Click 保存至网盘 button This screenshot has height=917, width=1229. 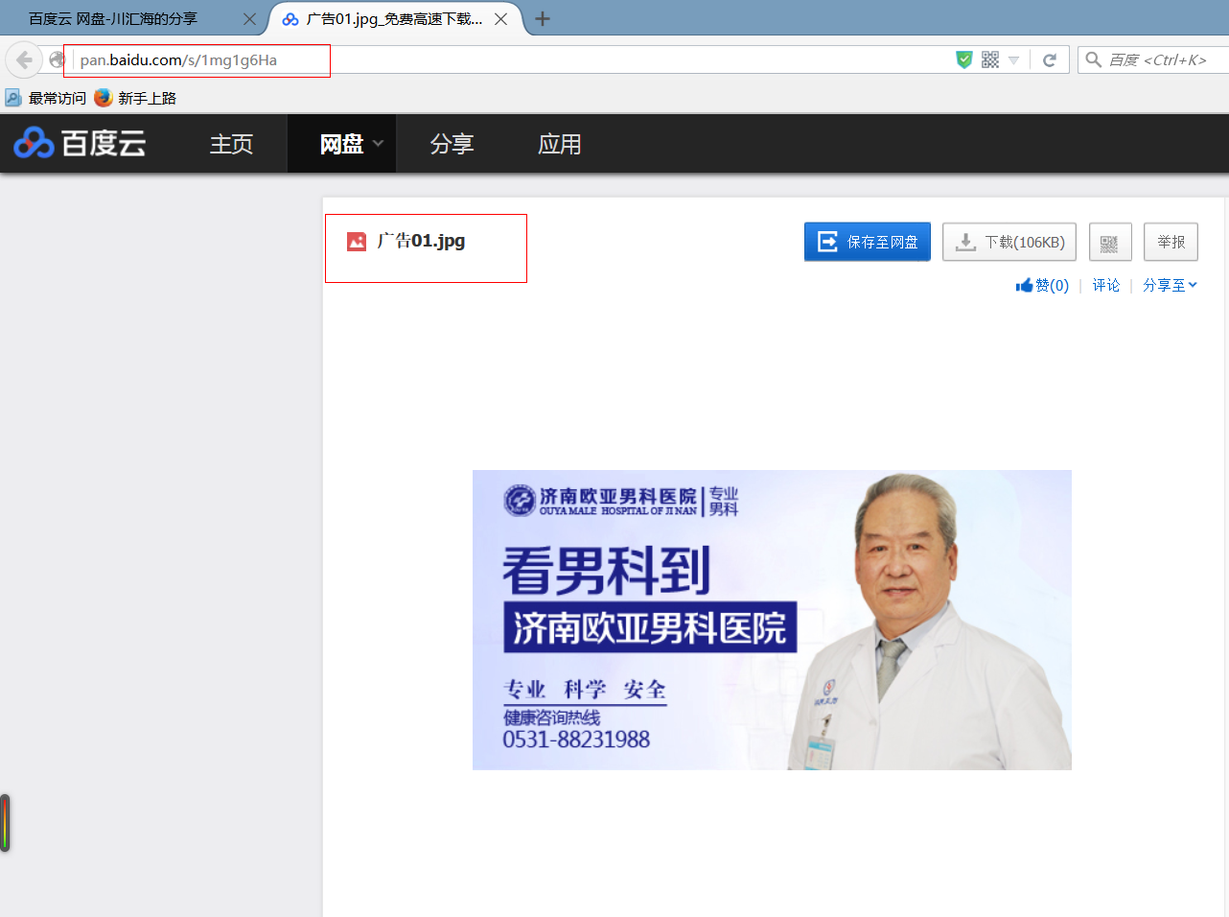pos(868,242)
